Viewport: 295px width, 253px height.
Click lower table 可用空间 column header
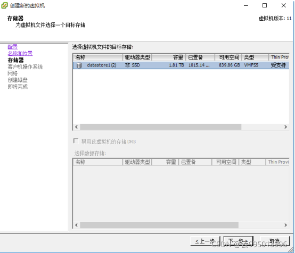pos(225,162)
